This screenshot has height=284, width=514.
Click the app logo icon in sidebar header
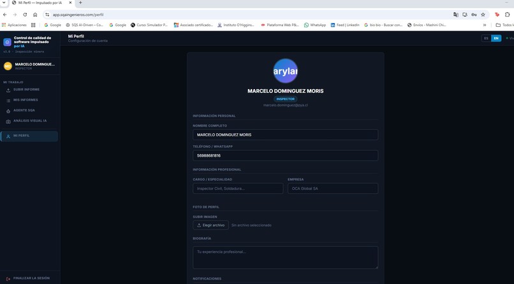click(7, 42)
